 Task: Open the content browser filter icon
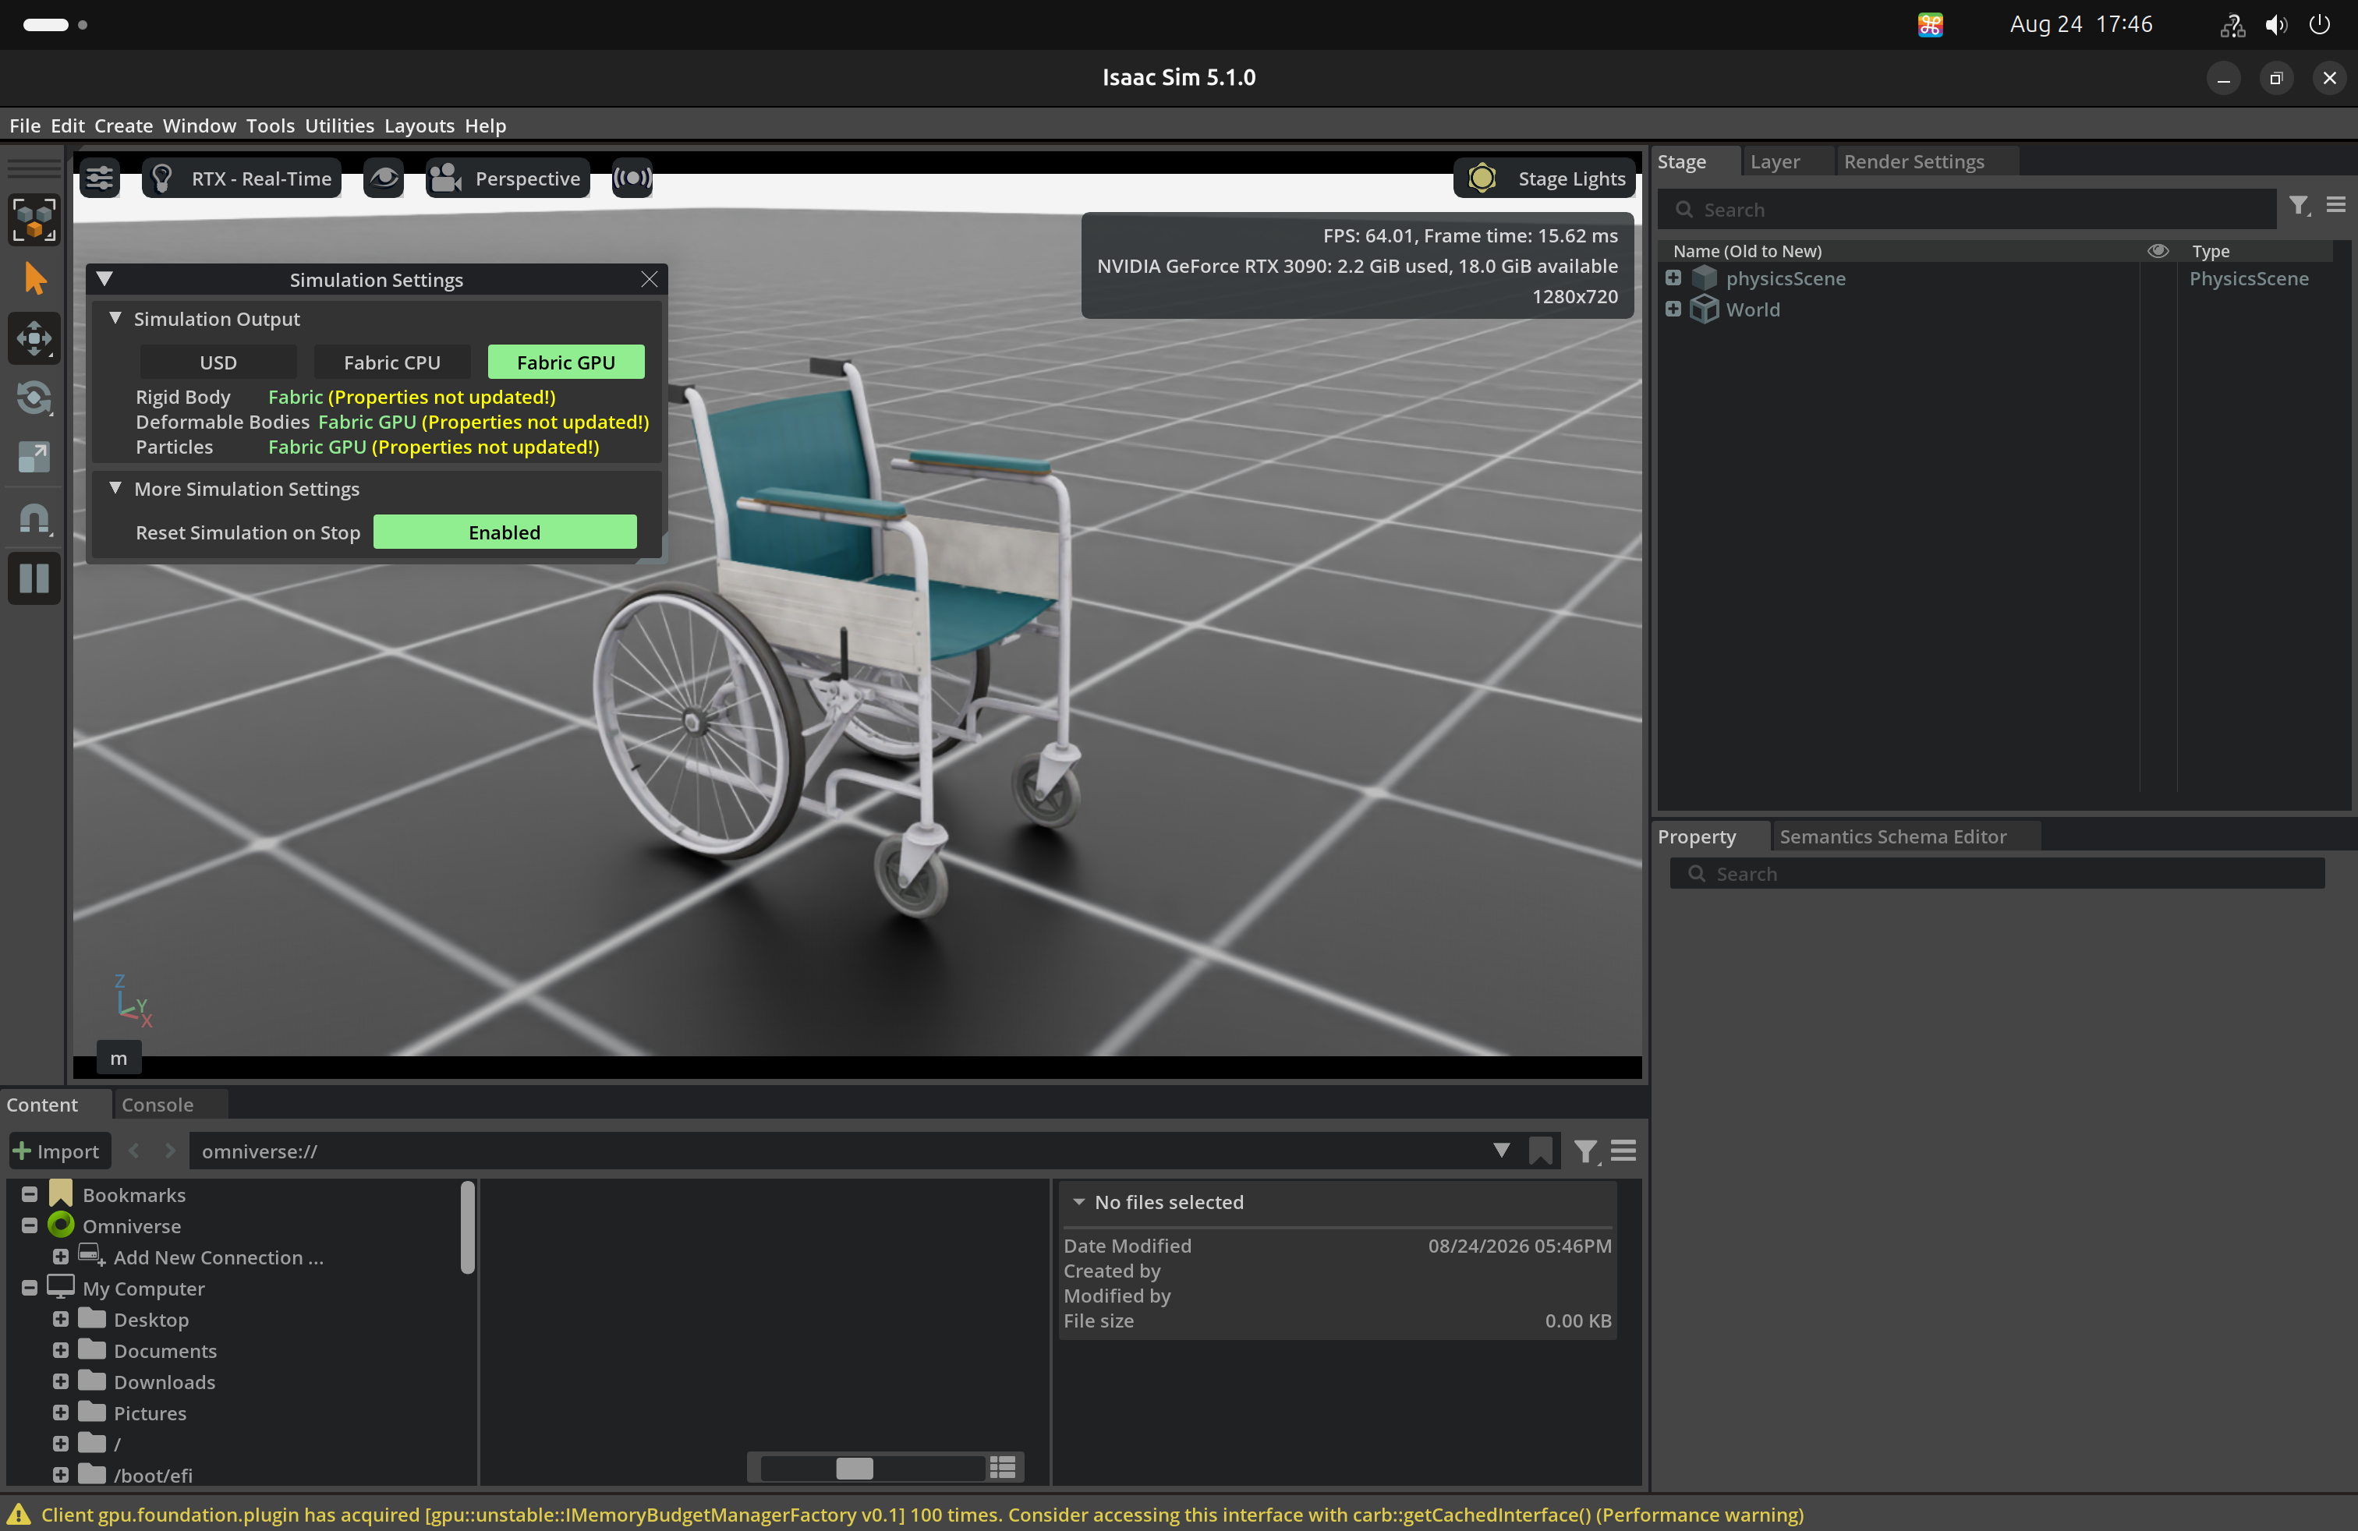tap(1585, 1151)
